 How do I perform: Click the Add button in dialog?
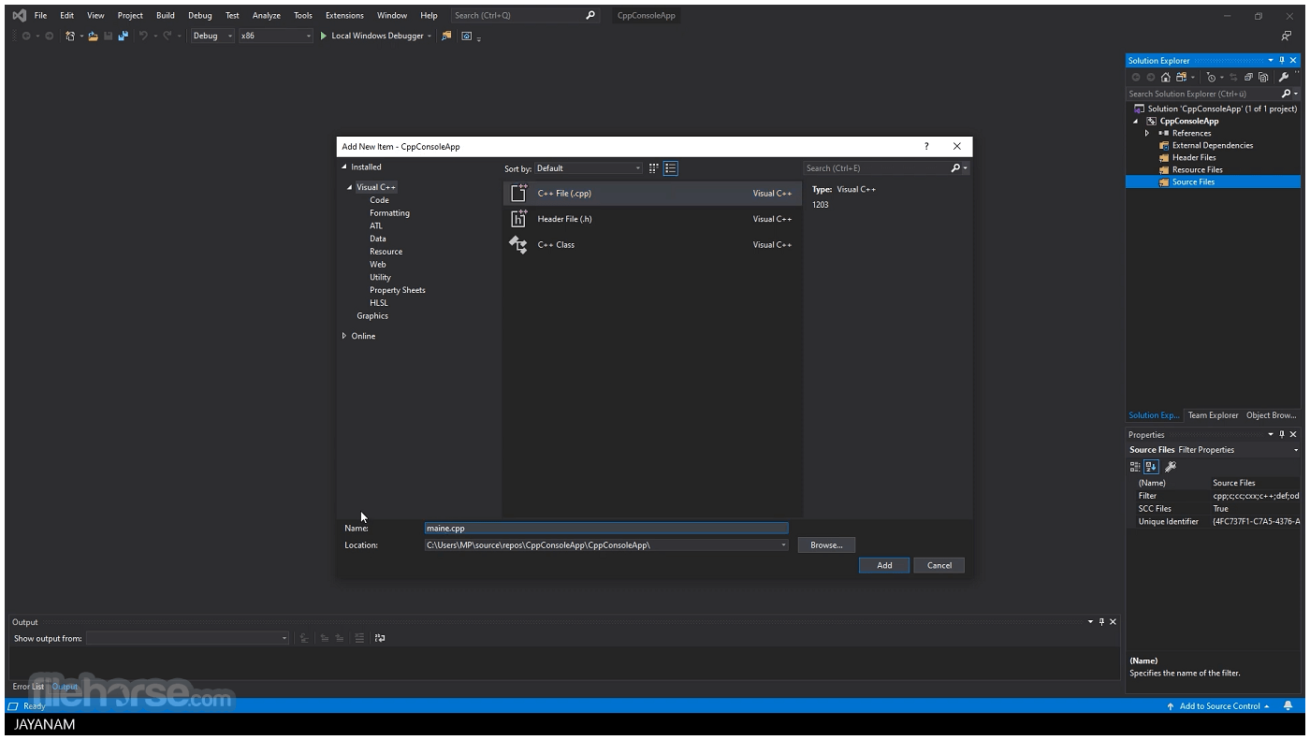[x=884, y=565]
